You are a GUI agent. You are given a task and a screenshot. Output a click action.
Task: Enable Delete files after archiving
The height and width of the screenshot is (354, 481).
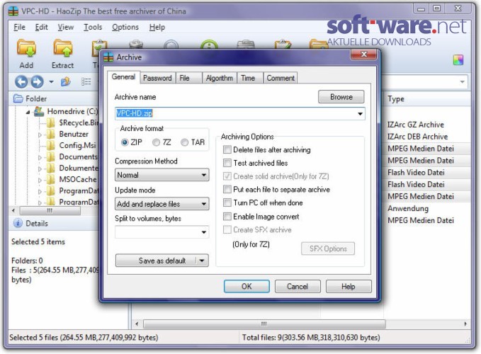(x=227, y=149)
